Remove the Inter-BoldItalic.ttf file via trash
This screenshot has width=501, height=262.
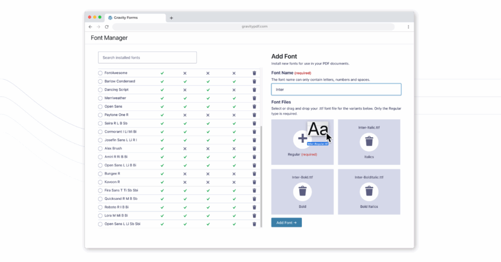point(369,192)
